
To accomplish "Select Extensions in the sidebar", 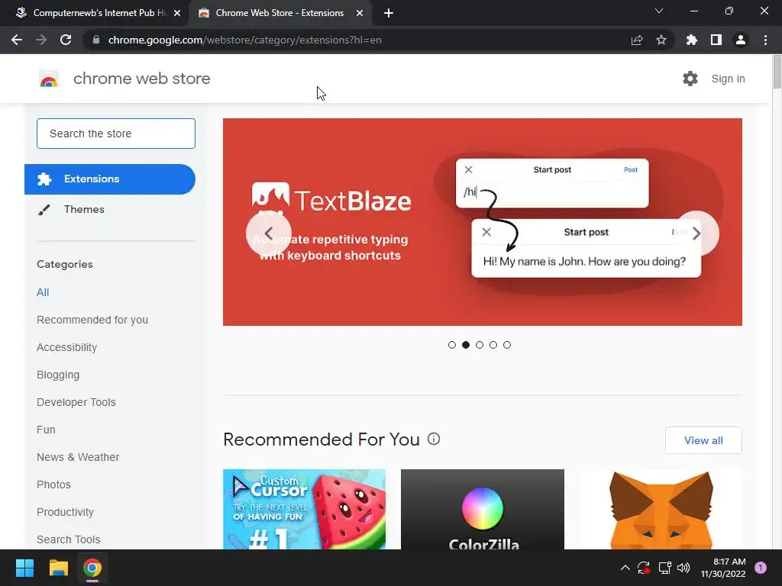I will pos(110,179).
